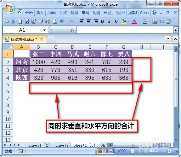Viewport: 181px width, 157px height.
Task: Click the Undo arrow icon
Action: 62,21
